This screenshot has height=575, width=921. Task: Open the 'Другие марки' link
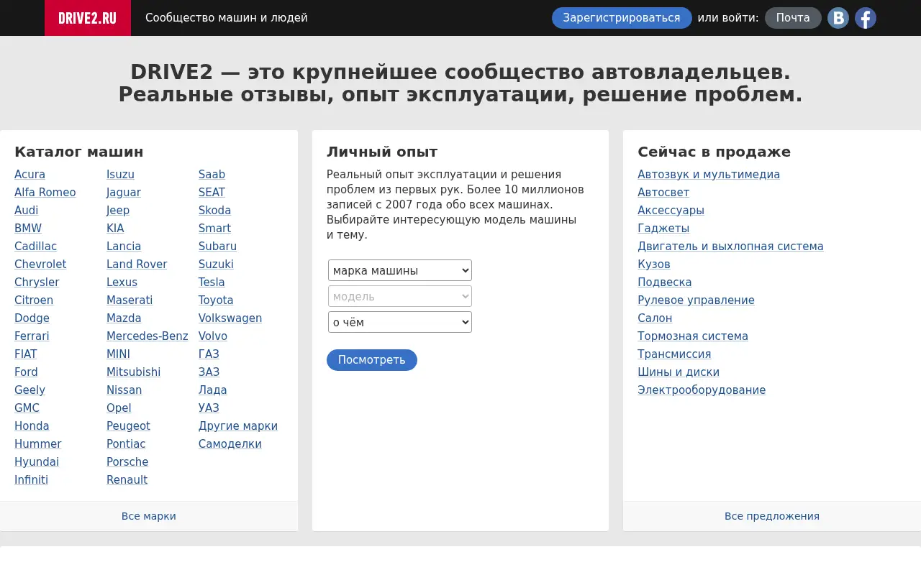(238, 426)
